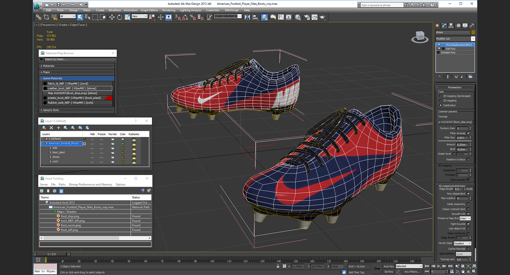
Task: Click the Mirror tool in main toolbar
Action: coord(247,17)
